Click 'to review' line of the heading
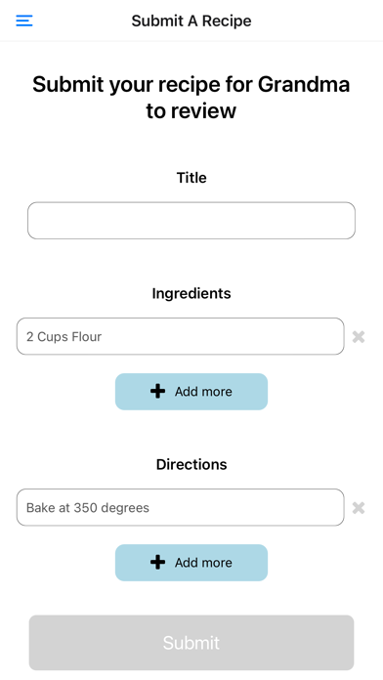383x680 pixels. coord(191,111)
